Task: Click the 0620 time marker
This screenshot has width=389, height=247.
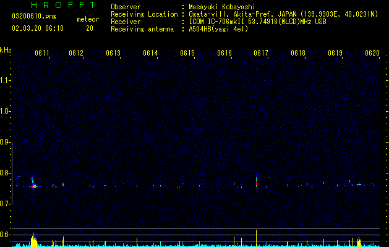Action: [372, 52]
